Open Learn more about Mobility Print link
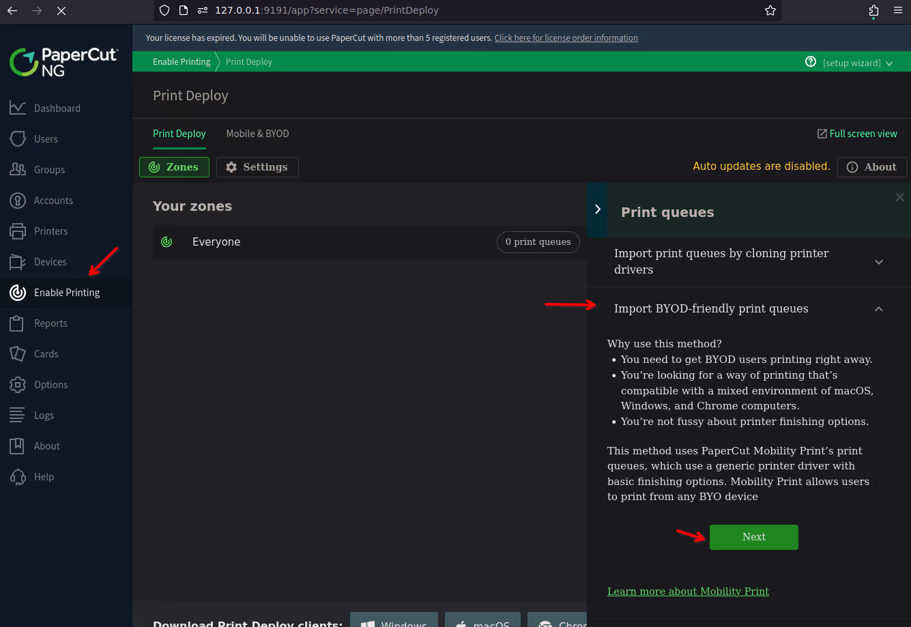Image resolution: width=911 pixels, height=627 pixels. pyautogui.click(x=688, y=592)
